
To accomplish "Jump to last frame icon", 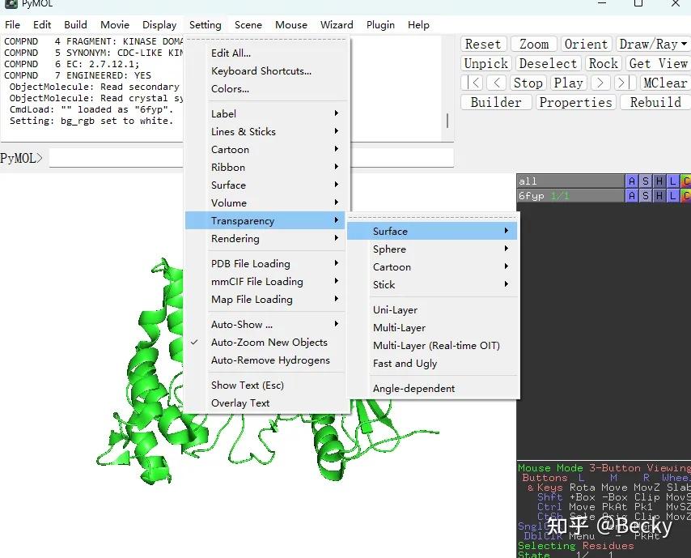I will click(x=625, y=83).
